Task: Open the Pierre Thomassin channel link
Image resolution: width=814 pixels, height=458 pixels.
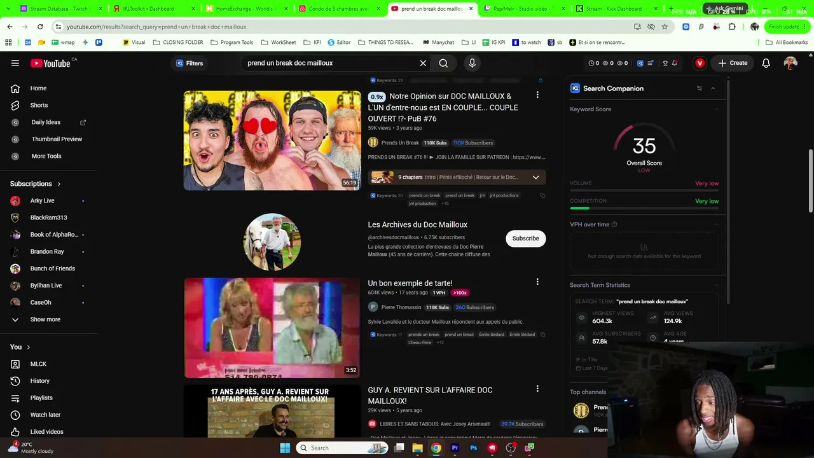Action: coord(401,307)
